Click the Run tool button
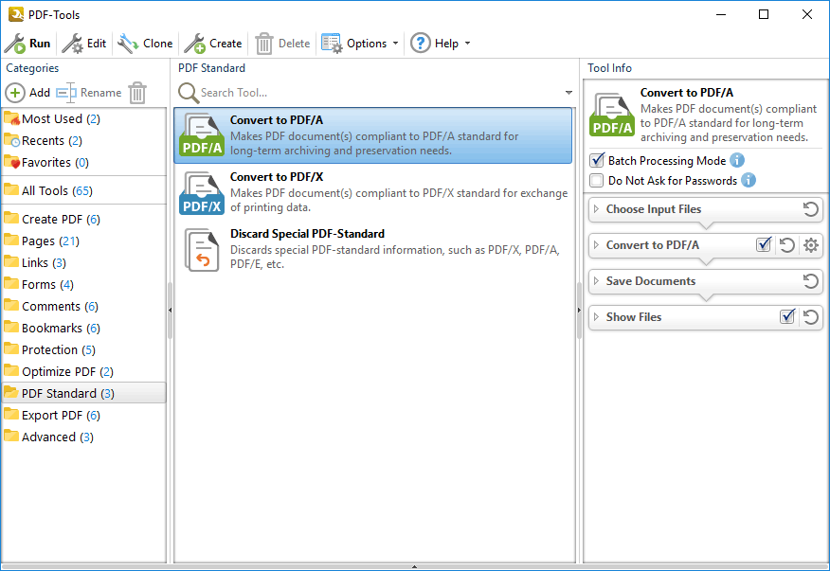 coord(27,44)
